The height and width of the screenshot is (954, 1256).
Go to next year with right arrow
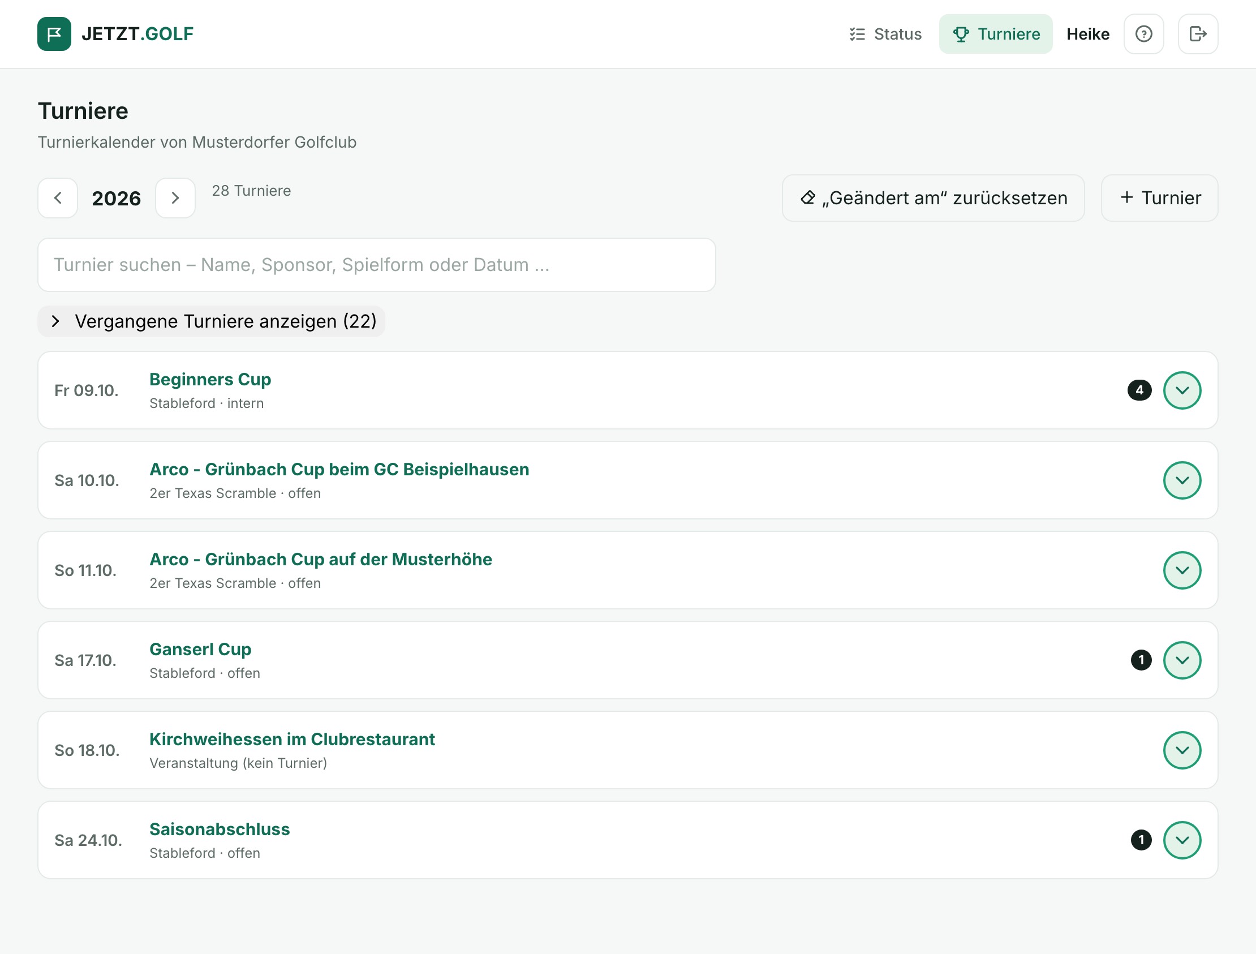(175, 197)
